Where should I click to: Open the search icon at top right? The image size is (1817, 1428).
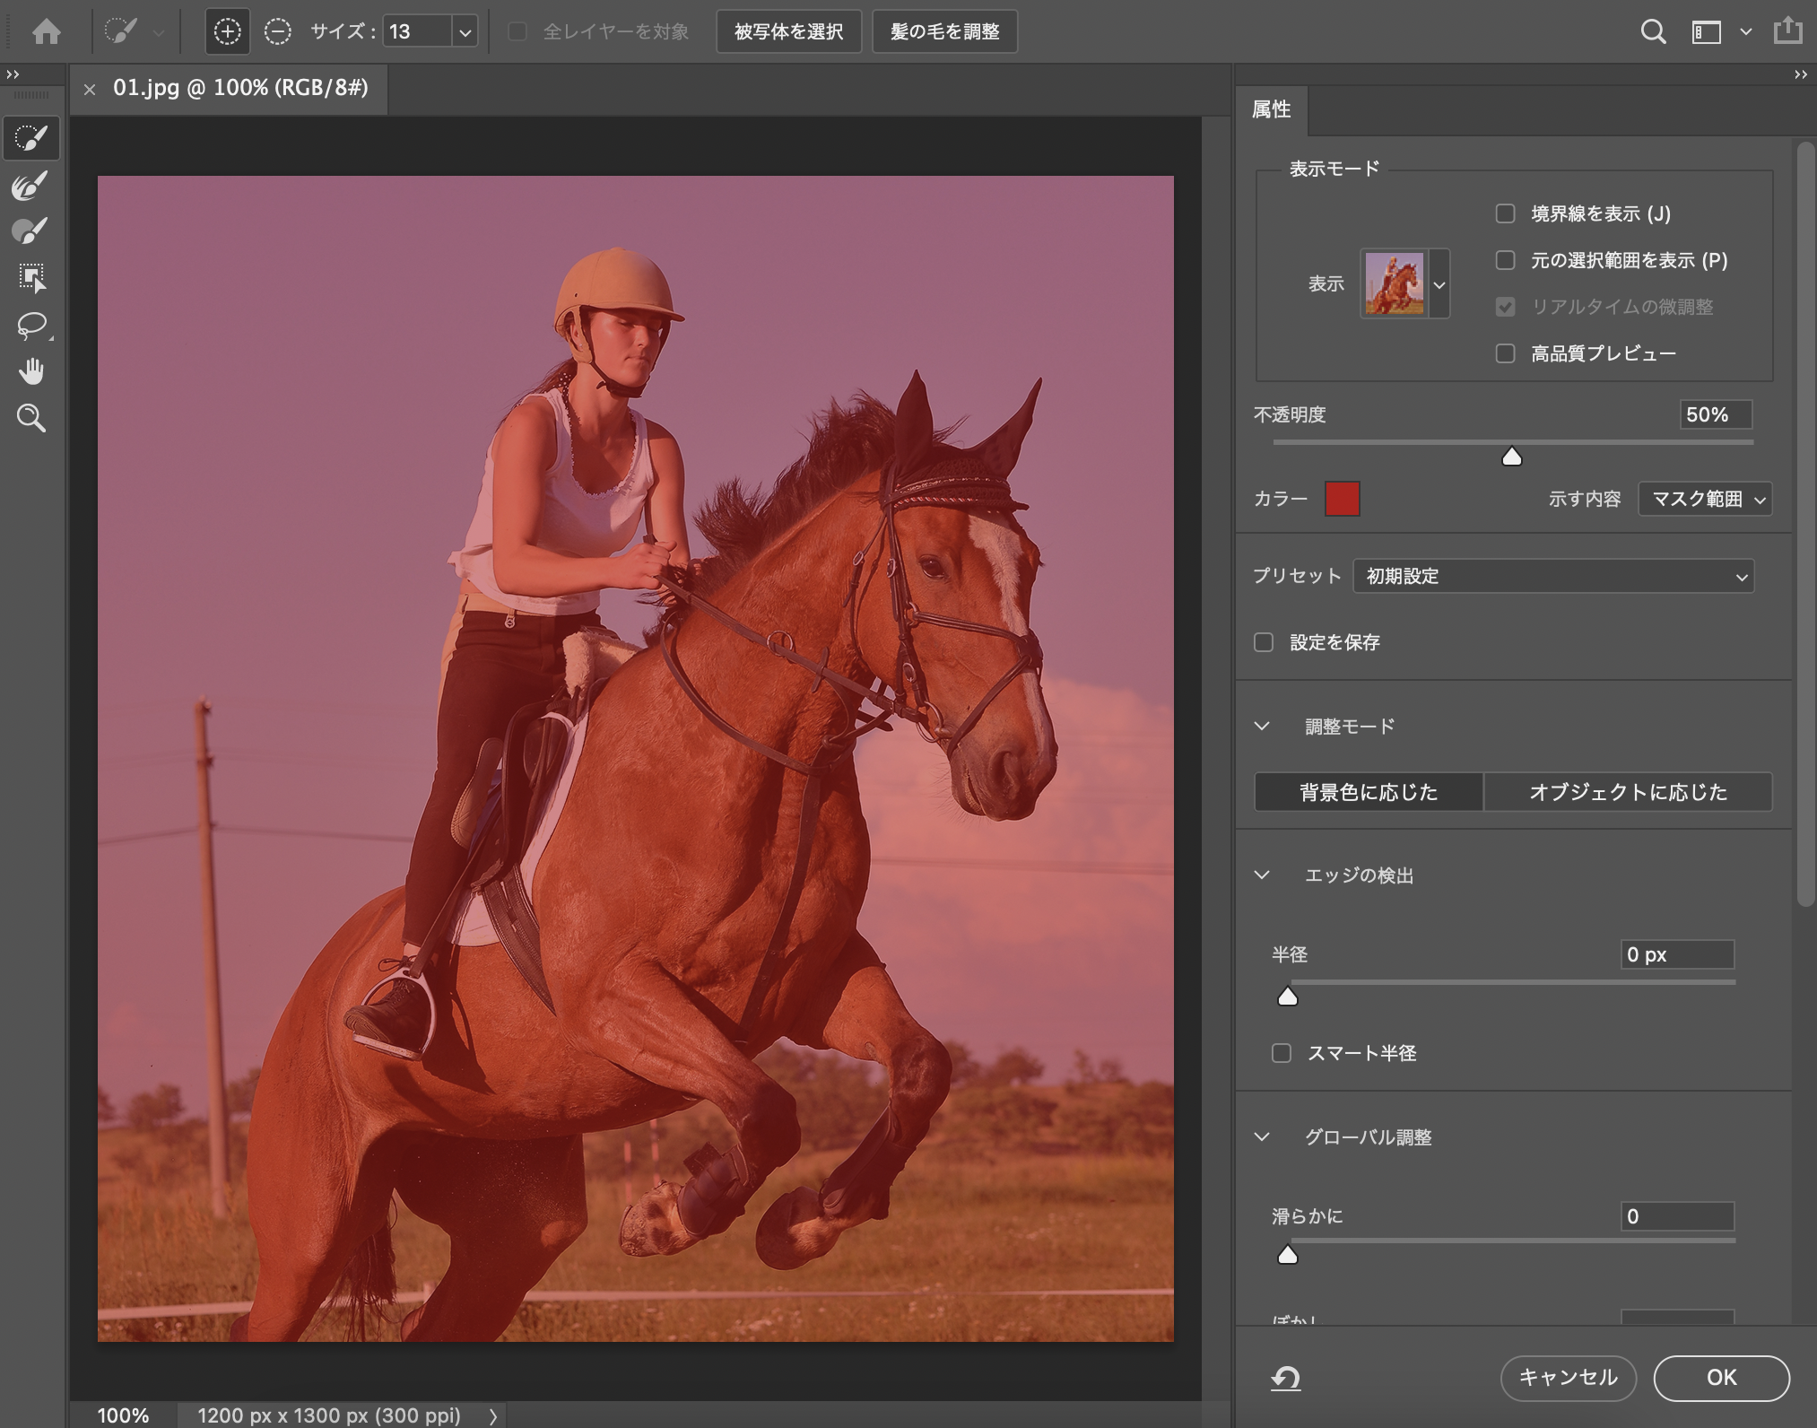click(x=1653, y=32)
